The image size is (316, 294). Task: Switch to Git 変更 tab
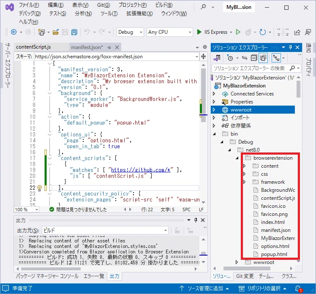click(245, 276)
